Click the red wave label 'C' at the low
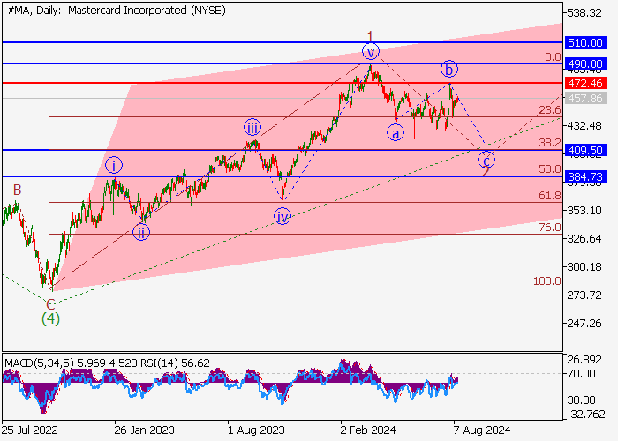This screenshot has width=618, height=441. (50, 304)
